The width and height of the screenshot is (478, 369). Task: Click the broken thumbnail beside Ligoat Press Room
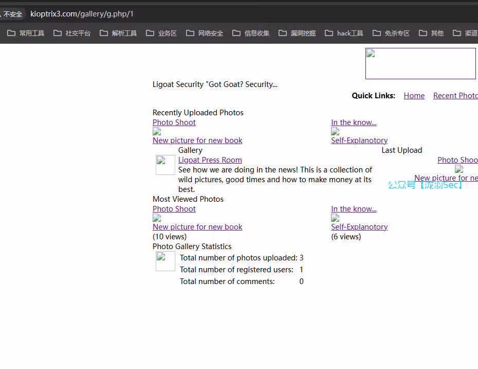166,165
